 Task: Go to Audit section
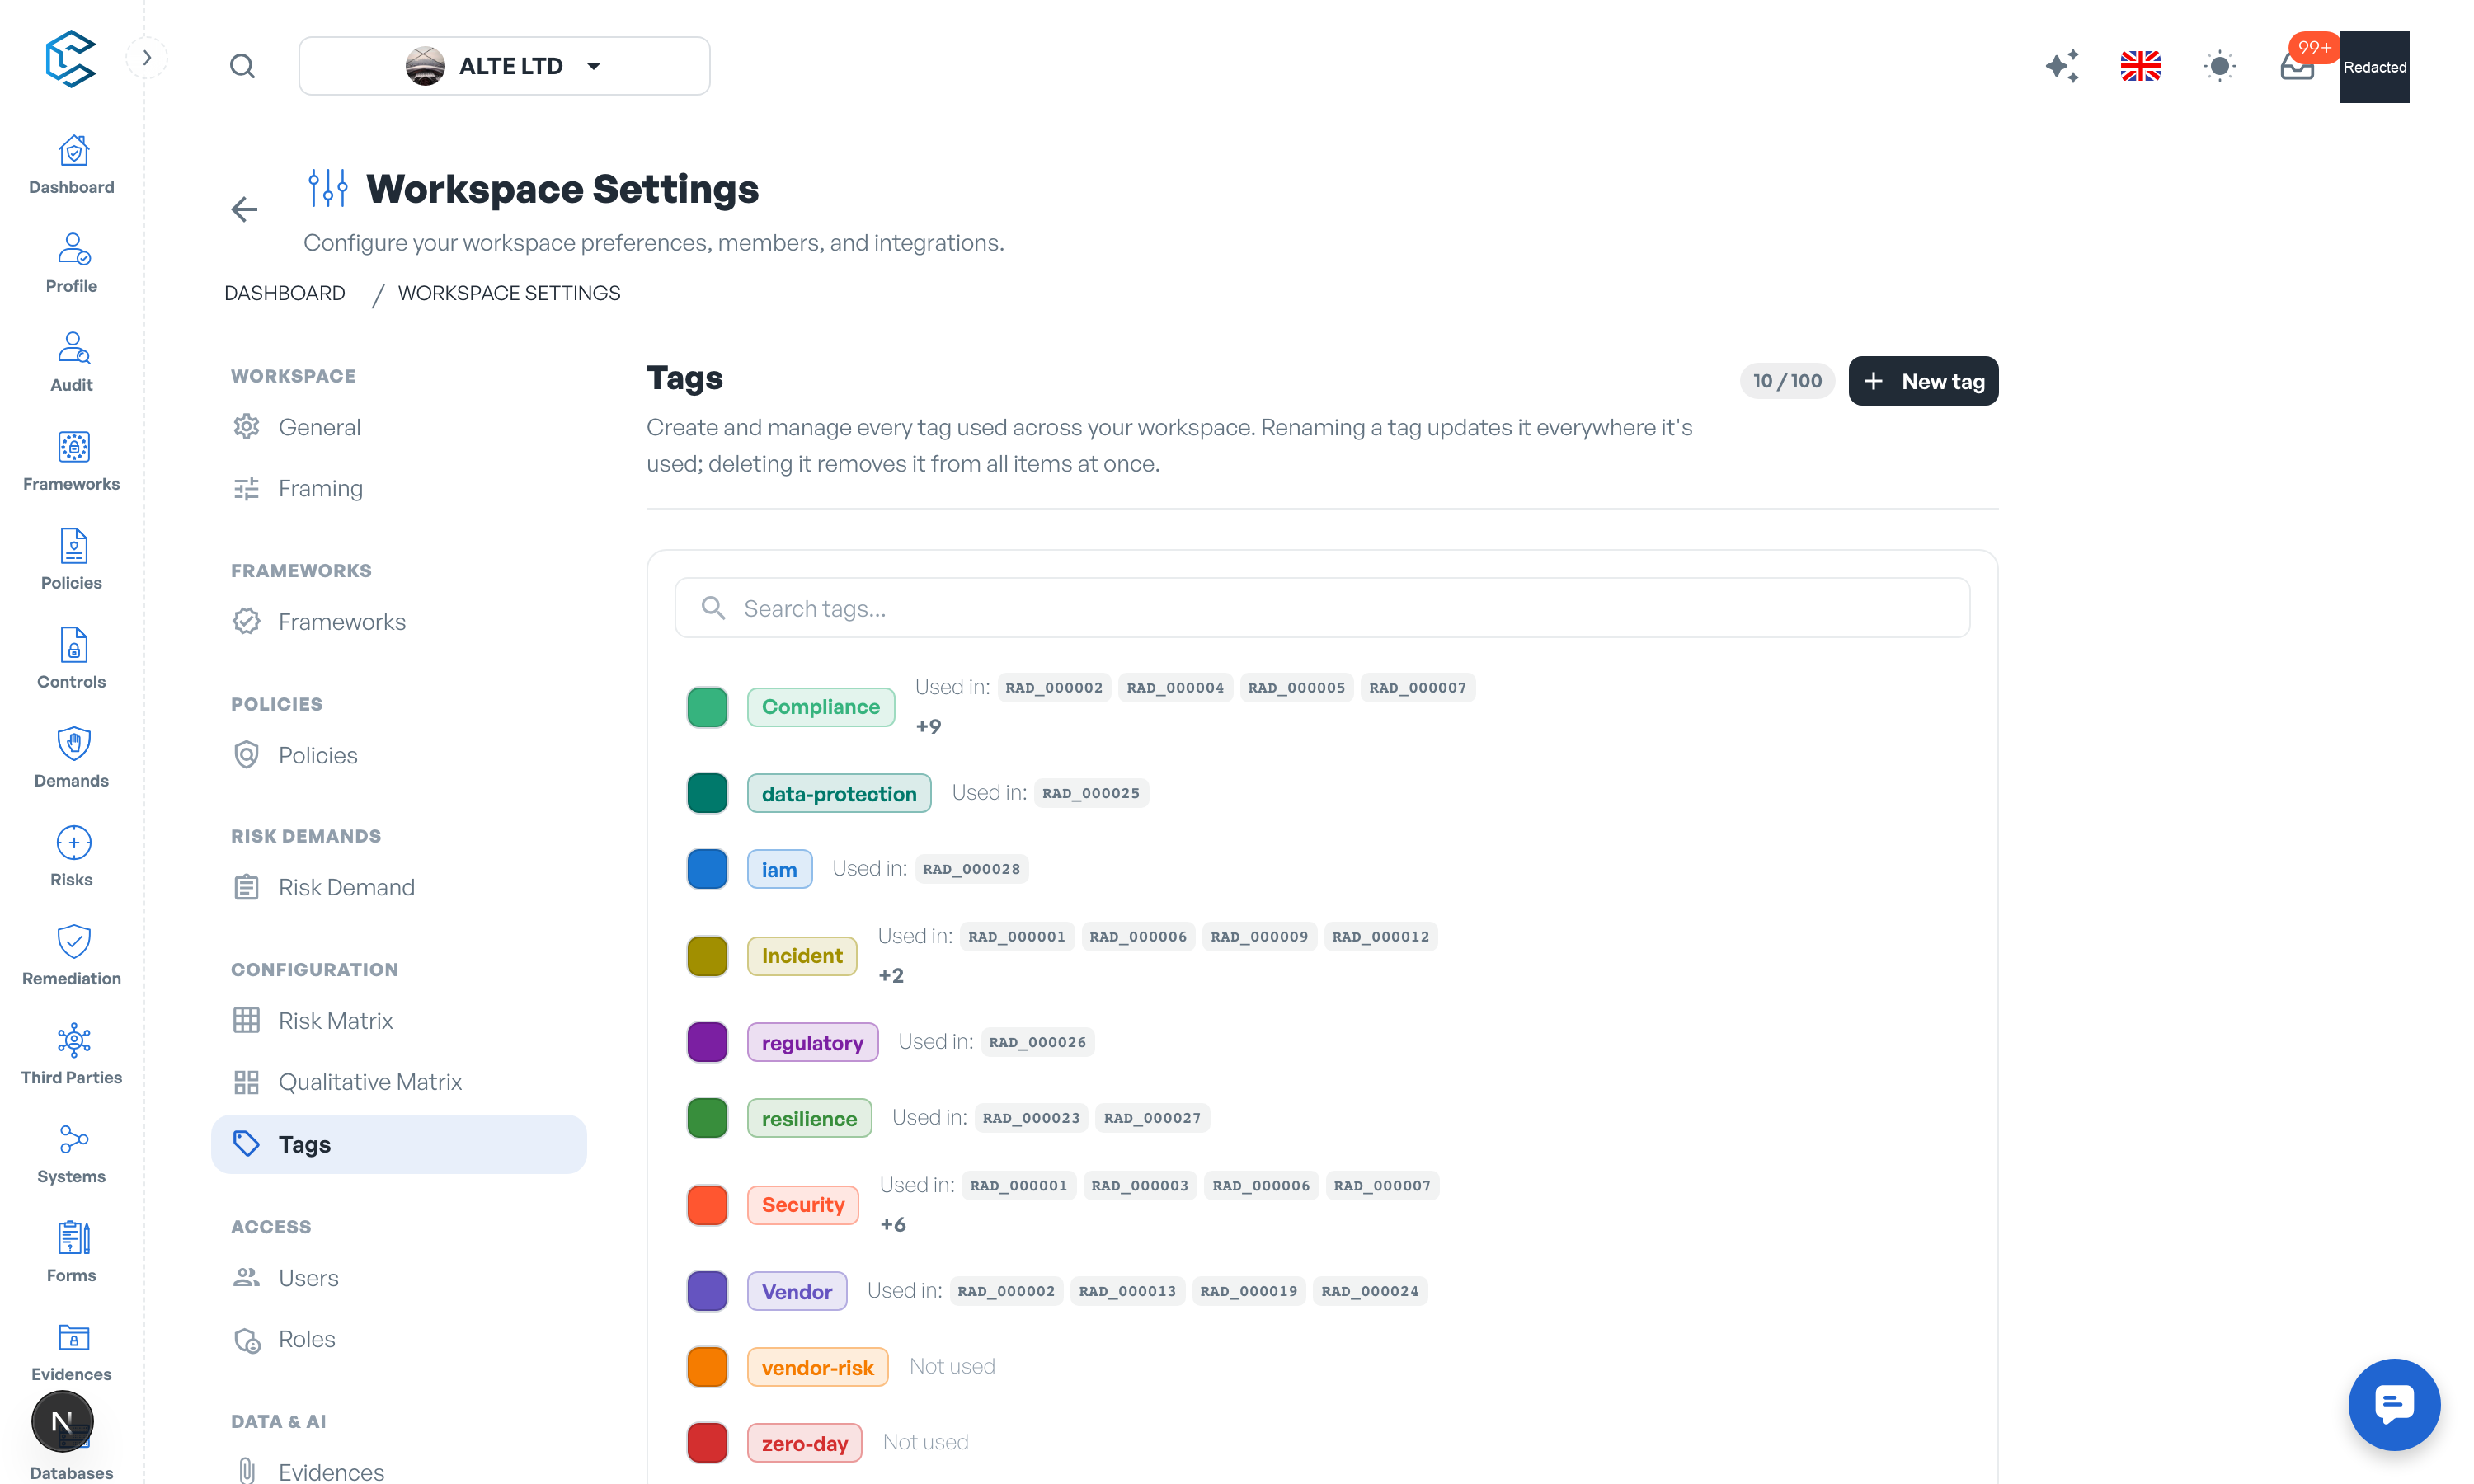72,363
